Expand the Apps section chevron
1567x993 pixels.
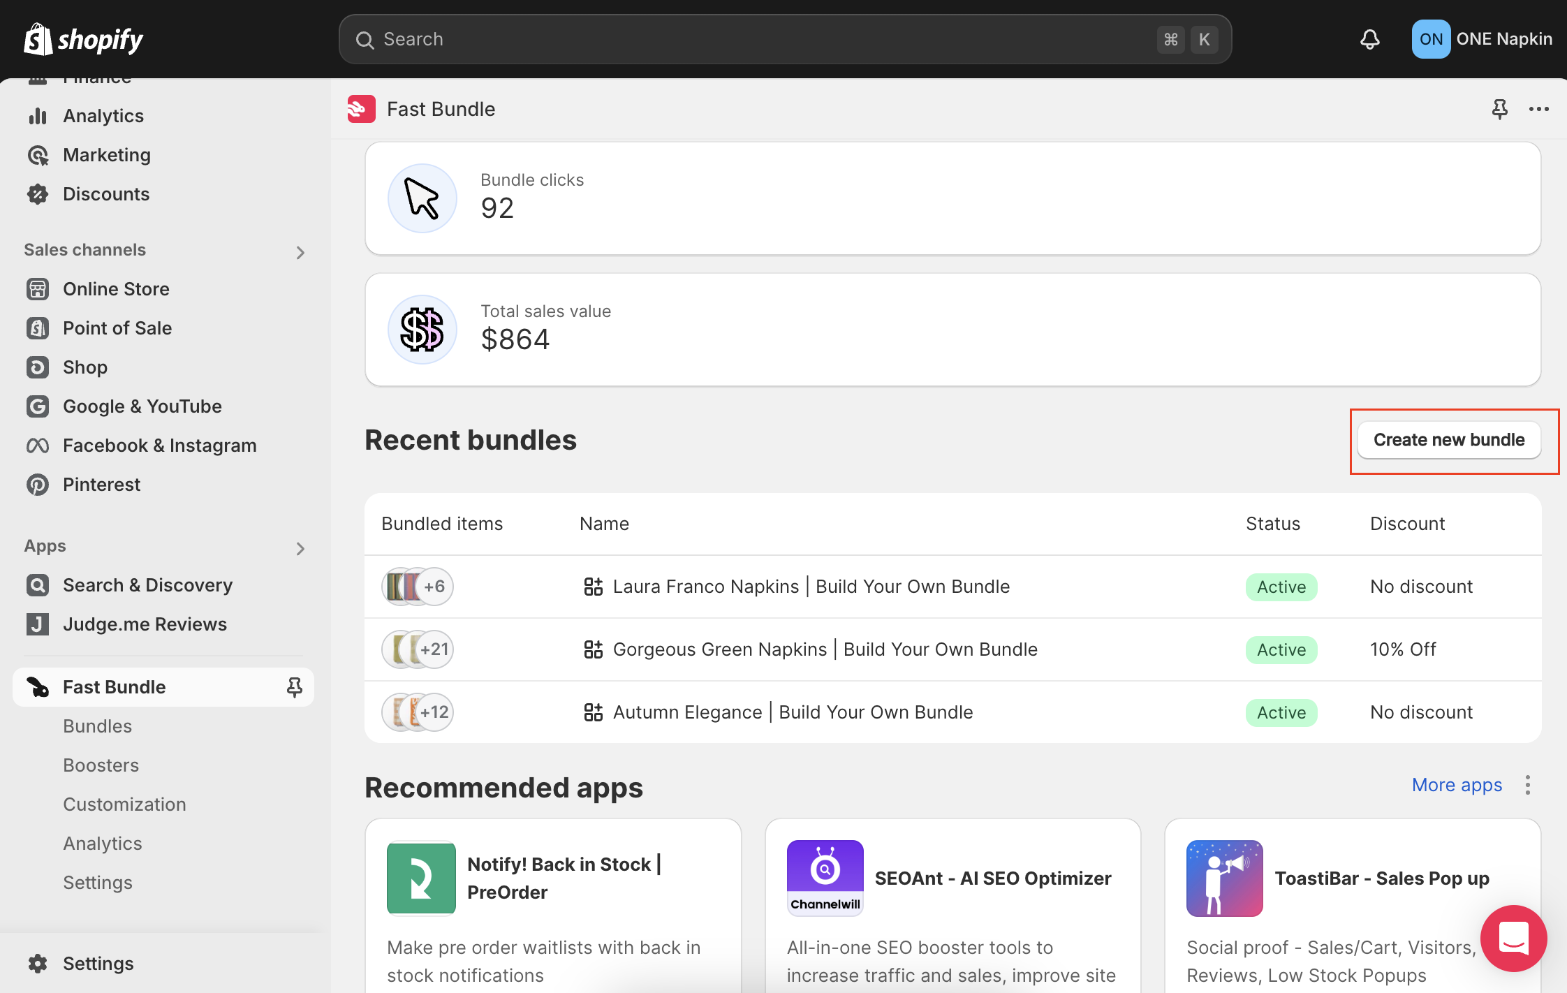coord(300,548)
